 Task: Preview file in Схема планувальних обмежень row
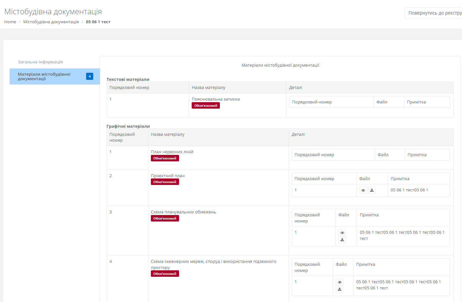(342, 233)
